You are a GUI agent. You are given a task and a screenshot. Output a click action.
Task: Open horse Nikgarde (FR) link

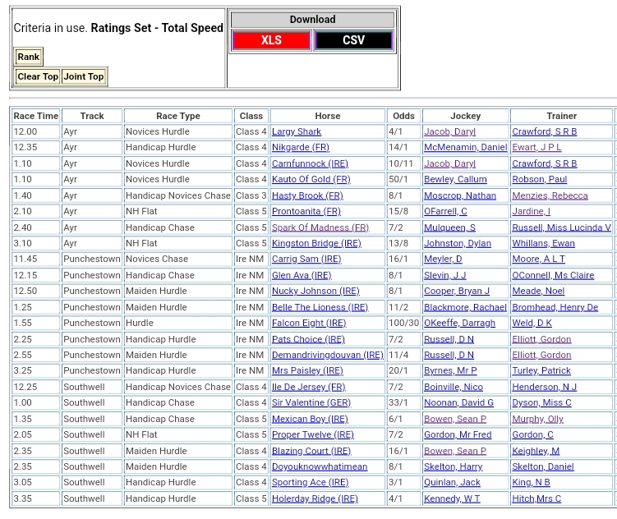(x=300, y=148)
